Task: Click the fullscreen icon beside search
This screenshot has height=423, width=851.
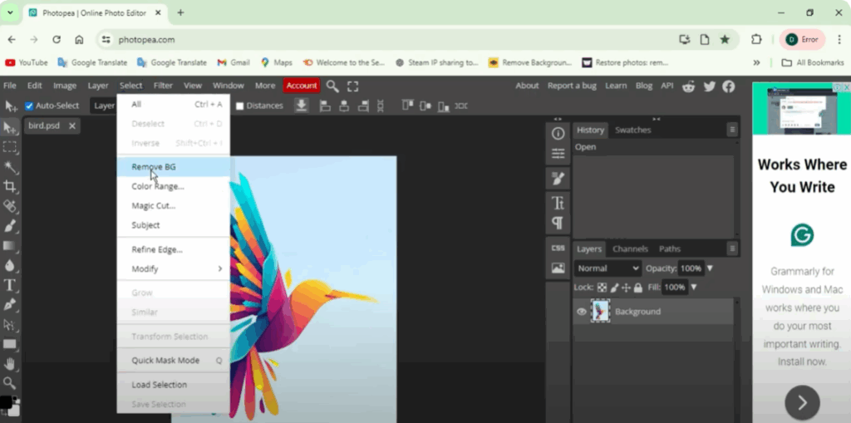Action: [353, 86]
